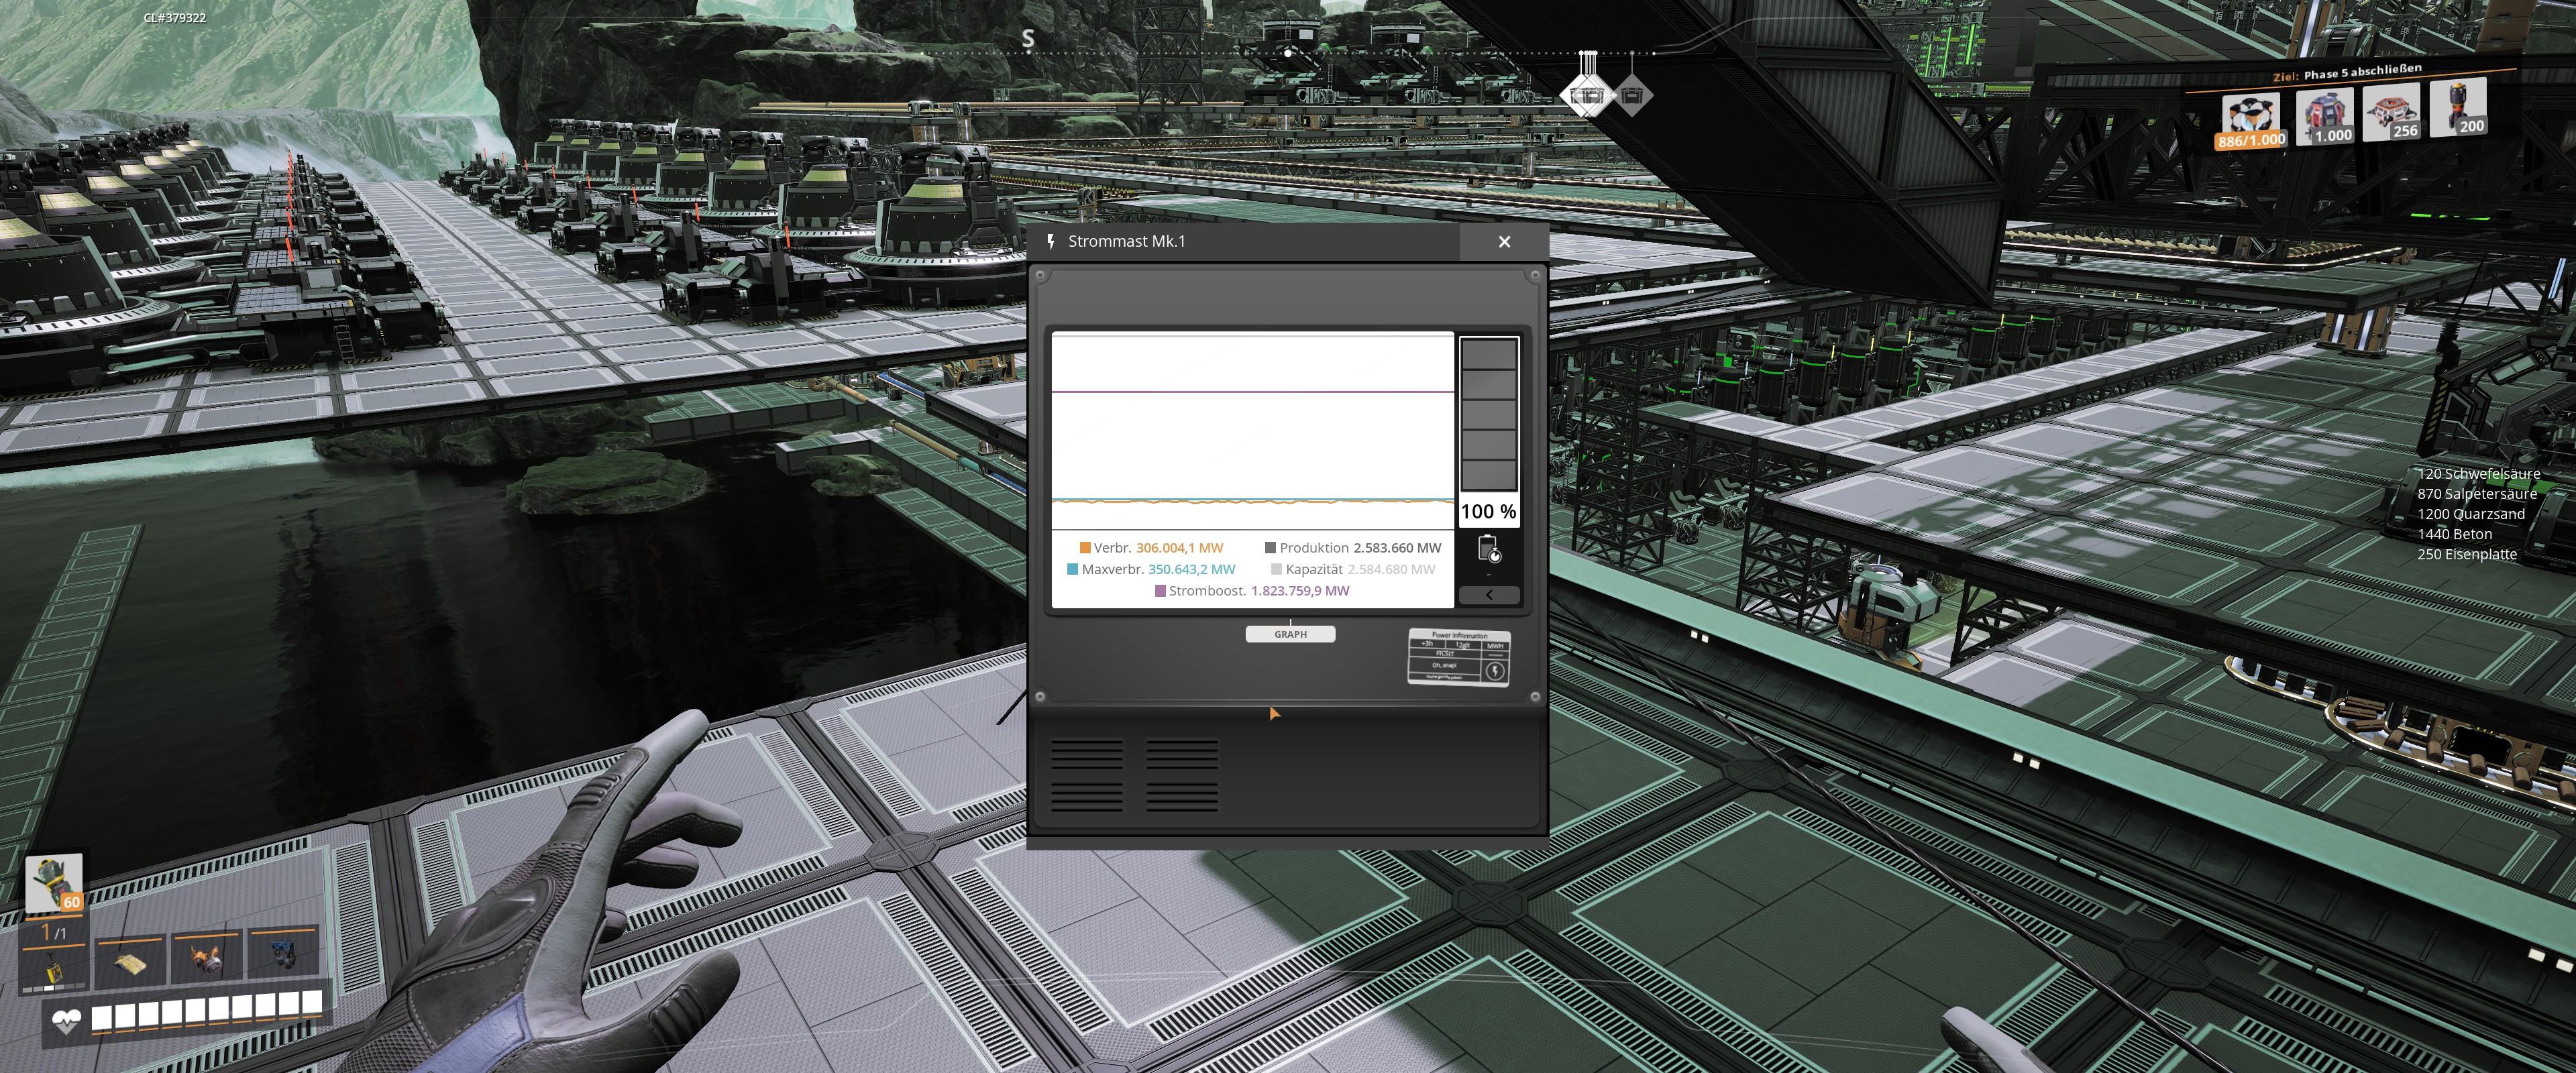The image size is (2576, 1073).
Task: Toggle the blue Maxverbr. legend swatch
Action: click(1073, 569)
